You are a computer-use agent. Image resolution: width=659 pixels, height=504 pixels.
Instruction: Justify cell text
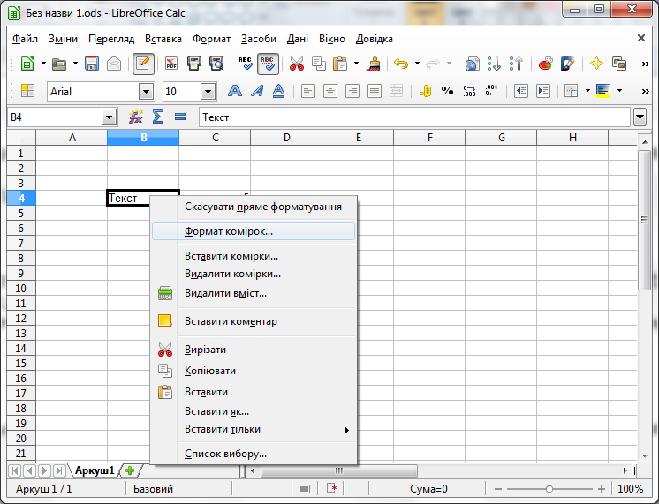pos(374,91)
